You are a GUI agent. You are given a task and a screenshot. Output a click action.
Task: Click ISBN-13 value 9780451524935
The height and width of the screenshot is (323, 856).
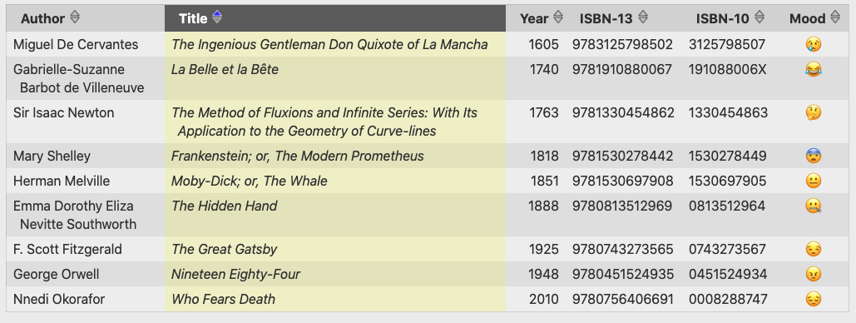[623, 275]
